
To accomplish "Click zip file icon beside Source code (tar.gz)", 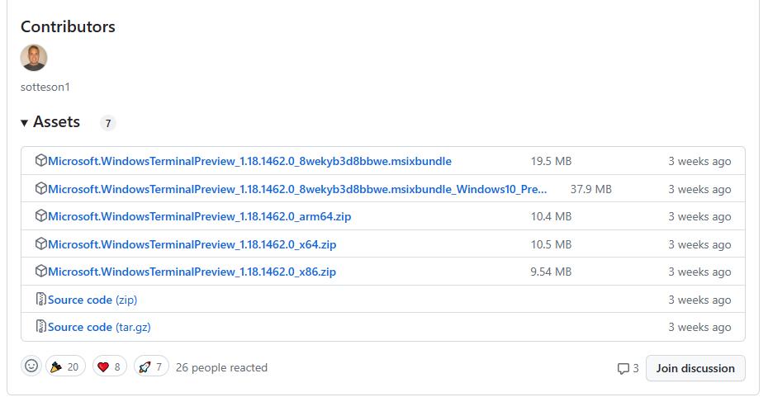I will tap(41, 326).
